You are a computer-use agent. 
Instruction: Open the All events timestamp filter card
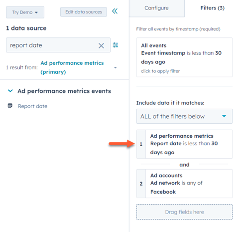tap(184, 57)
